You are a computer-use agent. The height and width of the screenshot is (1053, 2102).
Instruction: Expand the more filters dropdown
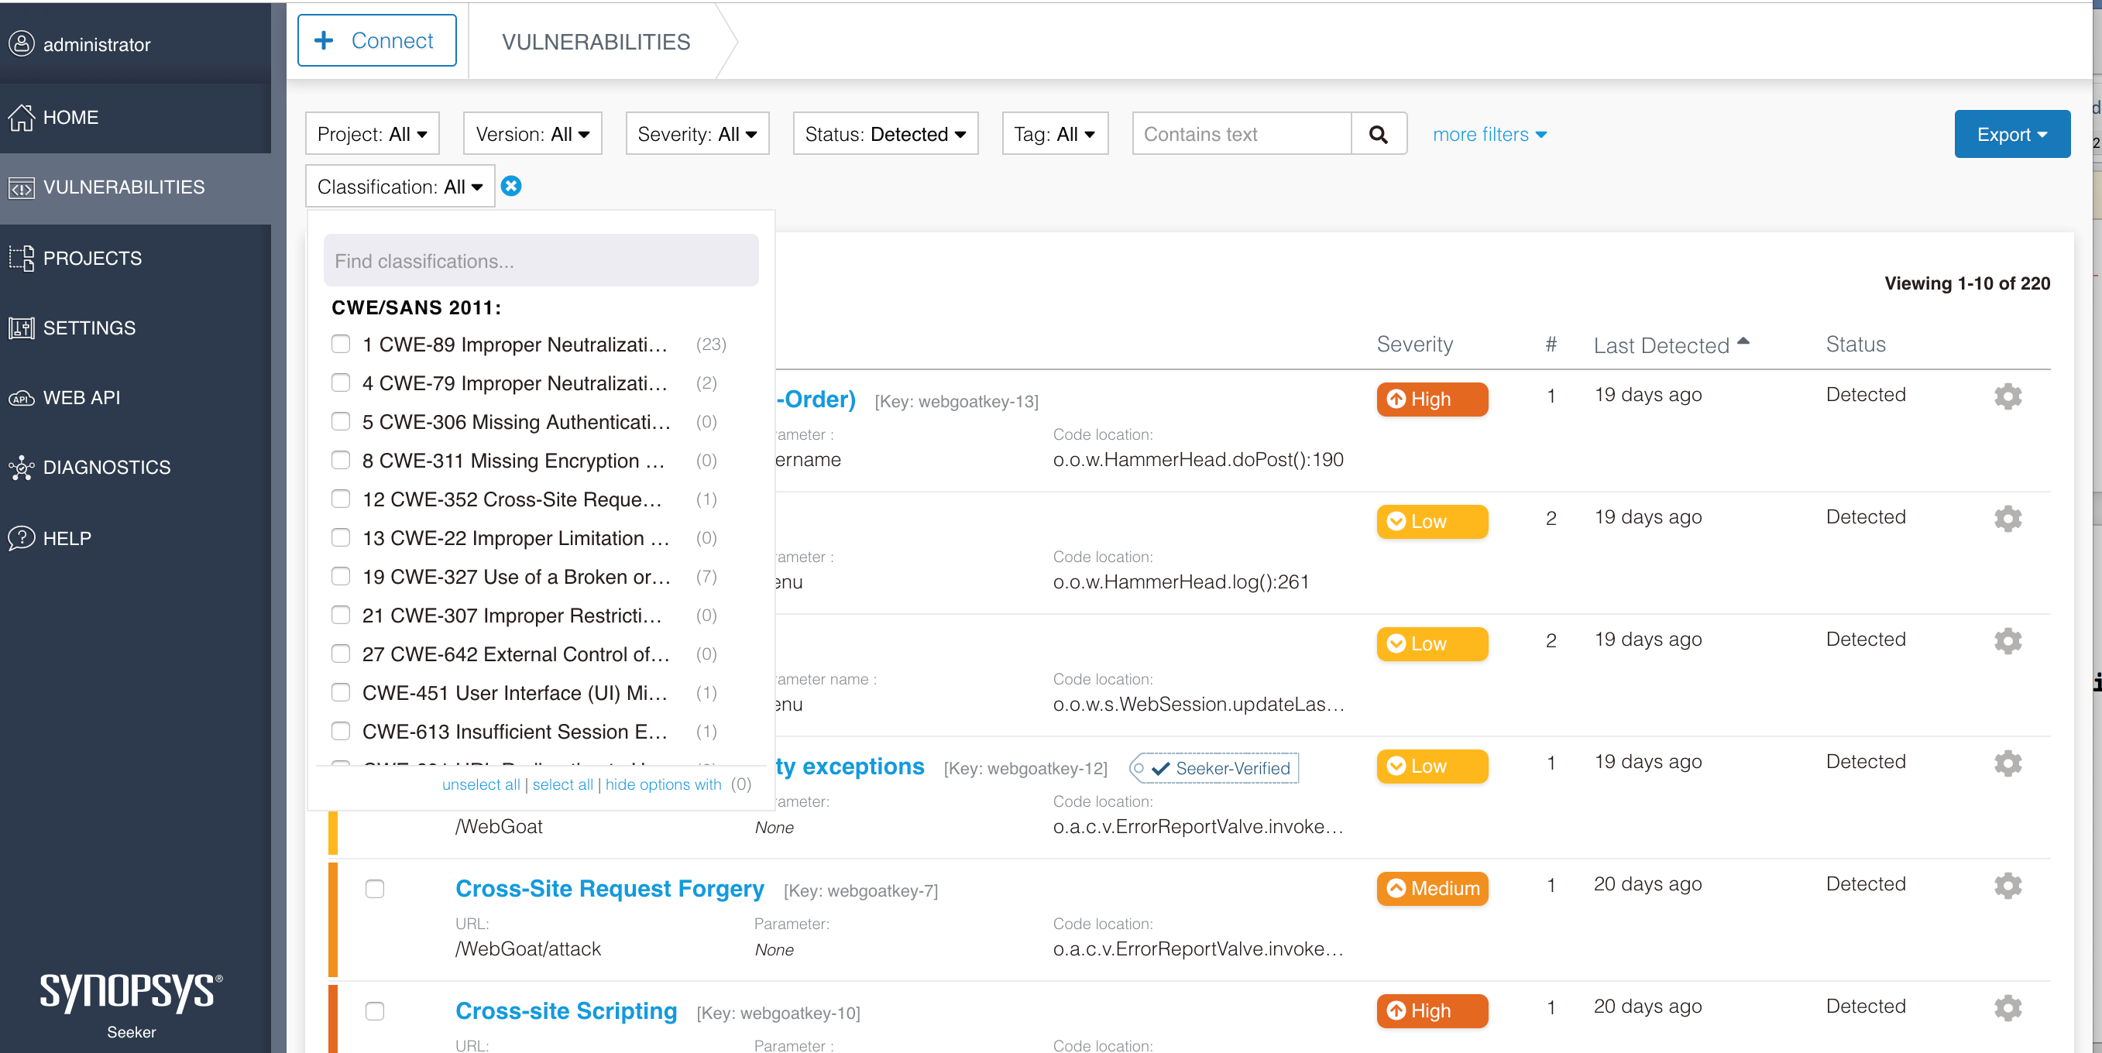tap(1489, 135)
